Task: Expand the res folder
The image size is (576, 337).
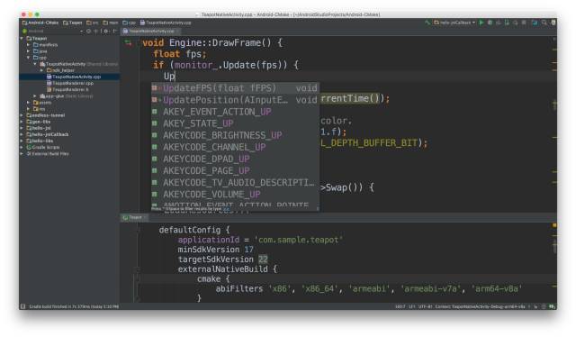Action: [x=28, y=109]
